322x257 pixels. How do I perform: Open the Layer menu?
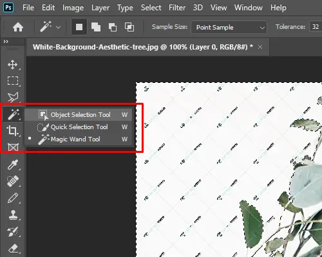(x=100, y=8)
